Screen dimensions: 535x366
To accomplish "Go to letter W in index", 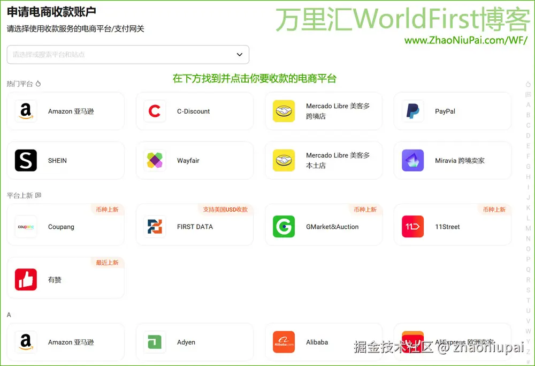I will click(x=528, y=331).
